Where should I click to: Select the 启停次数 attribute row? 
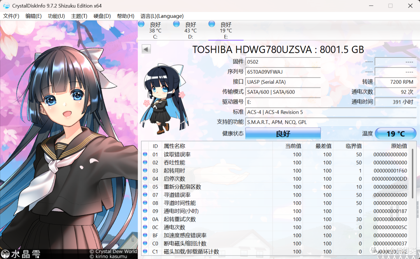point(275,179)
